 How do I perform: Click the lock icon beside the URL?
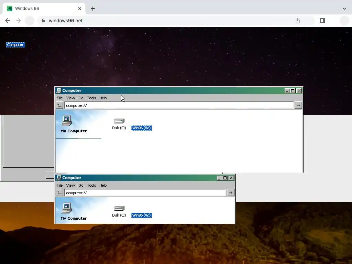click(x=43, y=21)
